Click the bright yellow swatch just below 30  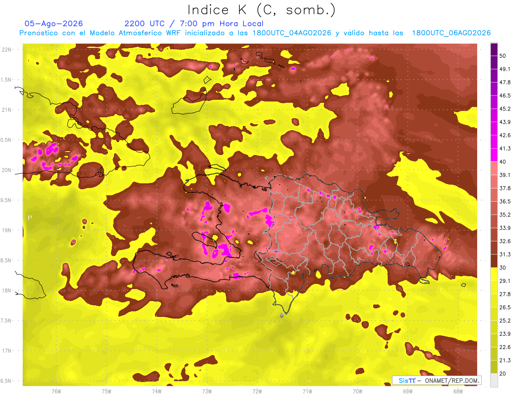coord(494,274)
